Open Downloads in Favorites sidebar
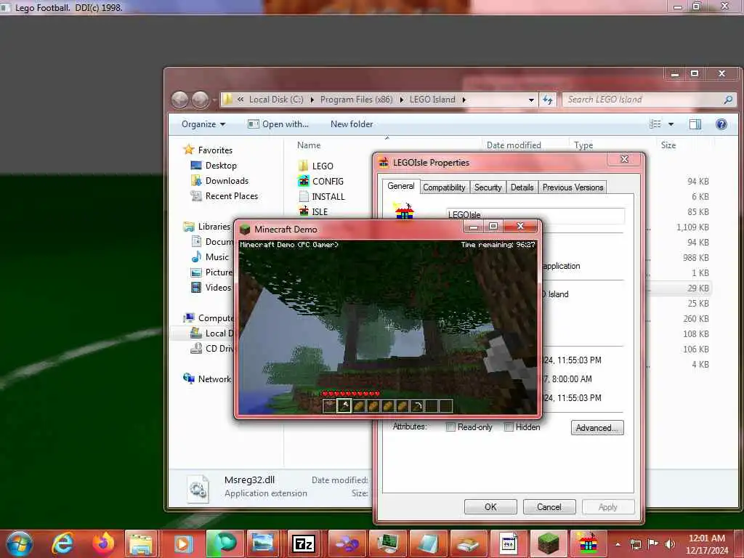The image size is (744, 558). [219, 181]
